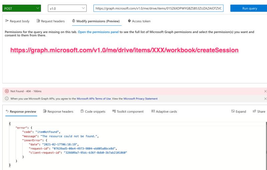
Task: Select the Response preview tab
Action: [x=21, y=112]
